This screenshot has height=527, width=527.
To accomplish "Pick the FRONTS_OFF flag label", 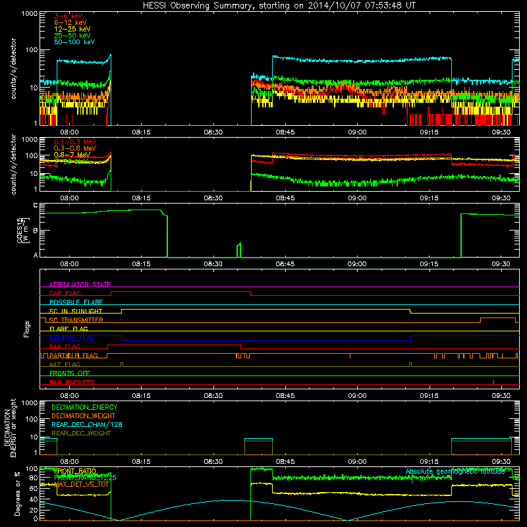I will 70,374.
